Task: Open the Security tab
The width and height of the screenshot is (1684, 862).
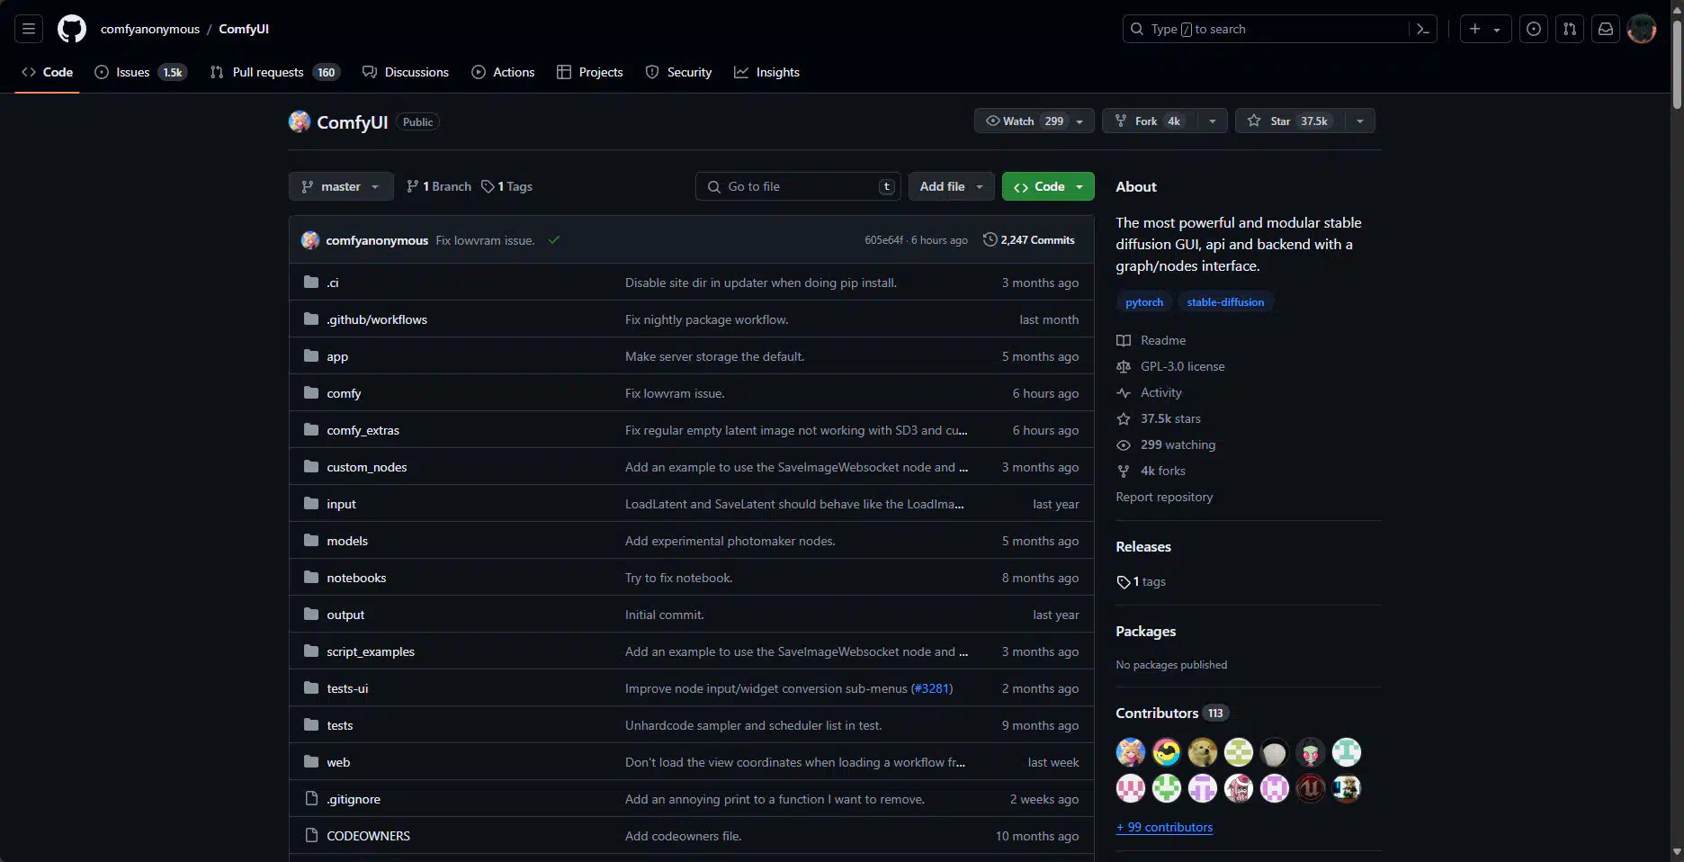Action: click(679, 72)
